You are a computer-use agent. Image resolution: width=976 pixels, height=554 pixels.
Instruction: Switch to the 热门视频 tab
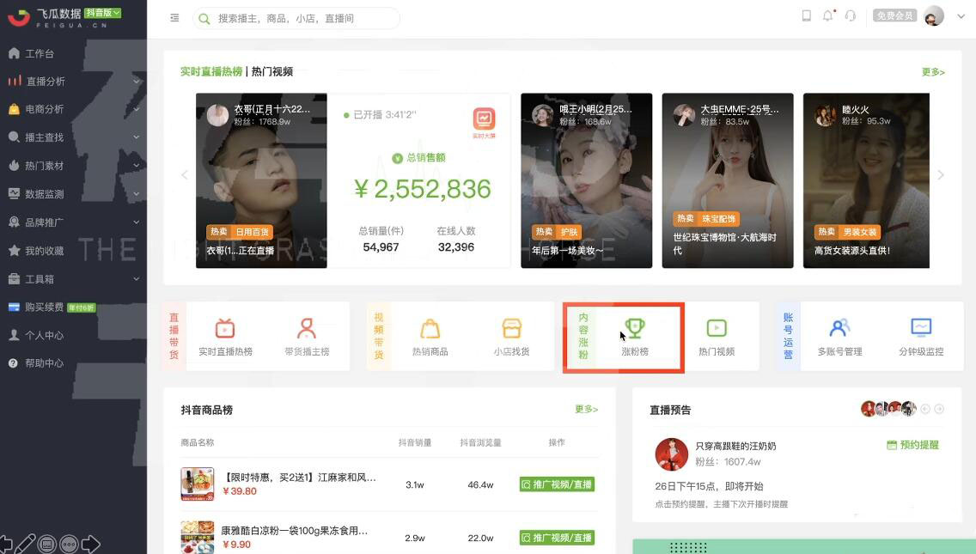(x=272, y=71)
